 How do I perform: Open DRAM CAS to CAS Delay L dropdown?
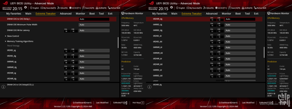tap(94, 19)
